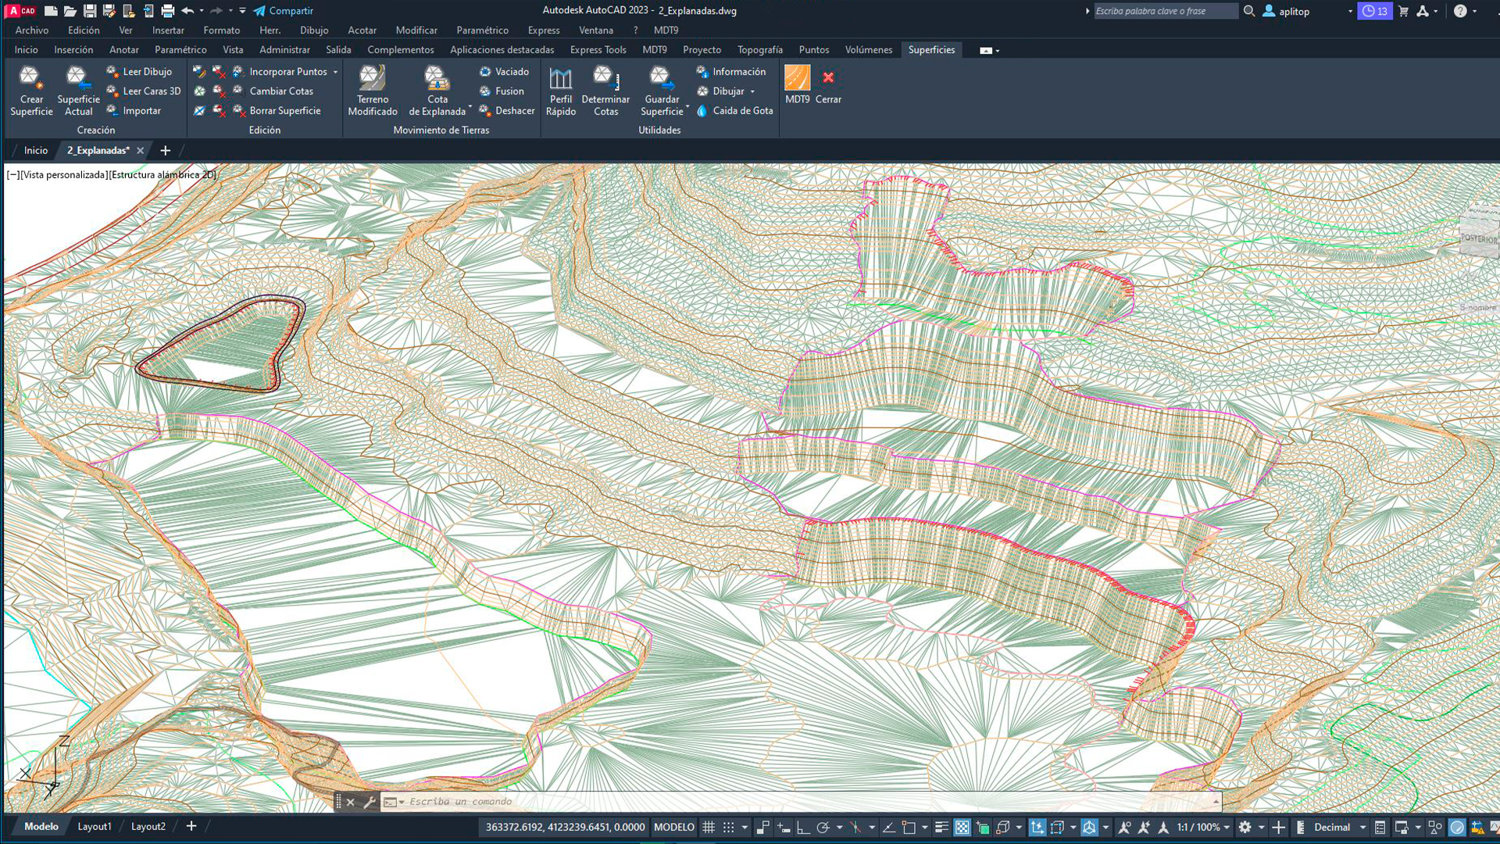Click the keyword search box

coord(1165,11)
